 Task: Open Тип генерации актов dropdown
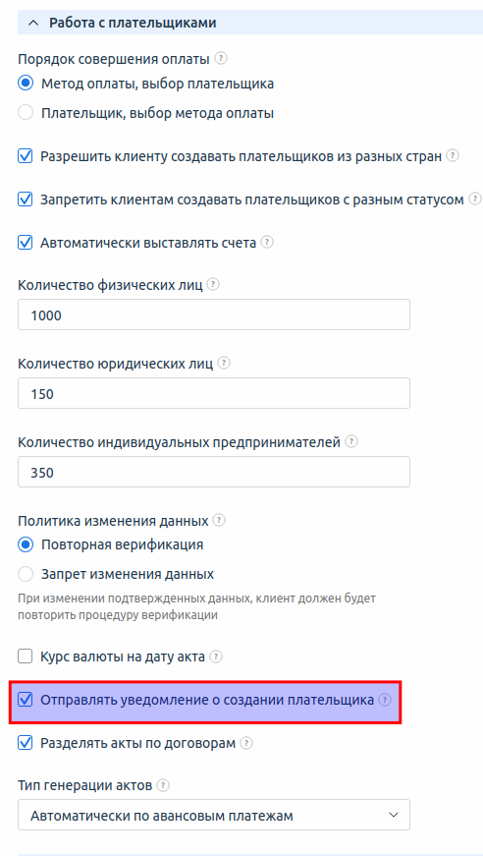point(214,815)
